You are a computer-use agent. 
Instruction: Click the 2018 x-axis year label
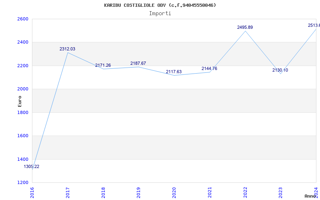(x=103, y=193)
